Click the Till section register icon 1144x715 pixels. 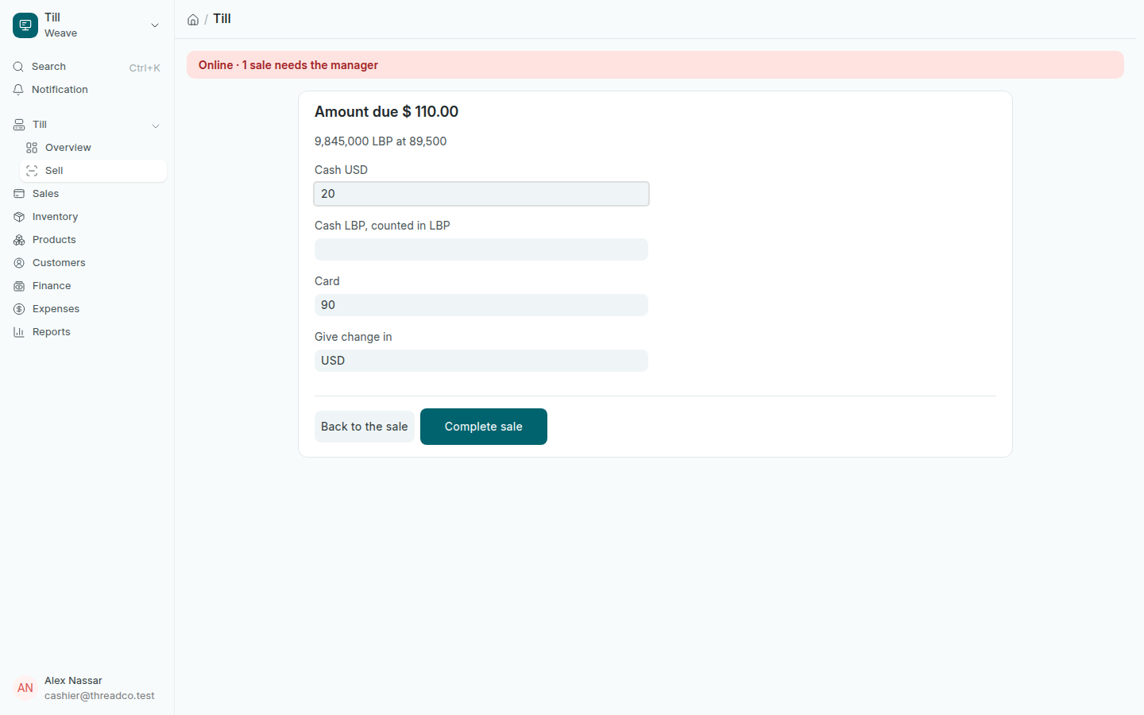click(x=19, y=125)
